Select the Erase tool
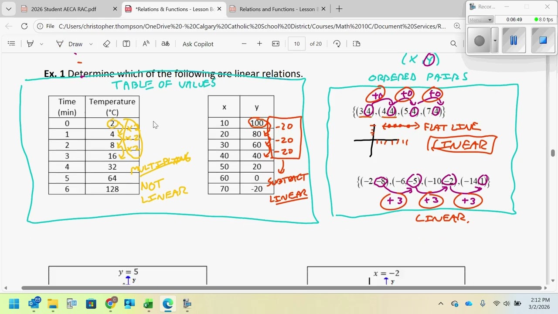This screenshot has height=314, width=558. click(107, 44)
